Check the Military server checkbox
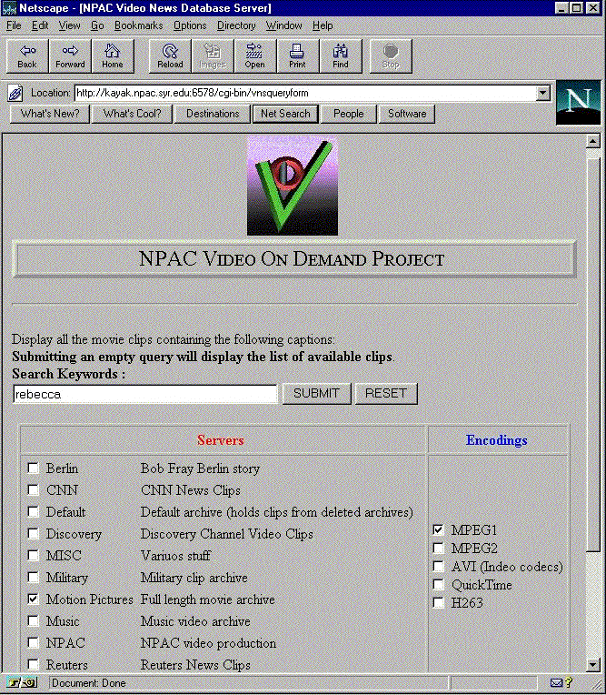The image size is (606, 695). (33, 577)
